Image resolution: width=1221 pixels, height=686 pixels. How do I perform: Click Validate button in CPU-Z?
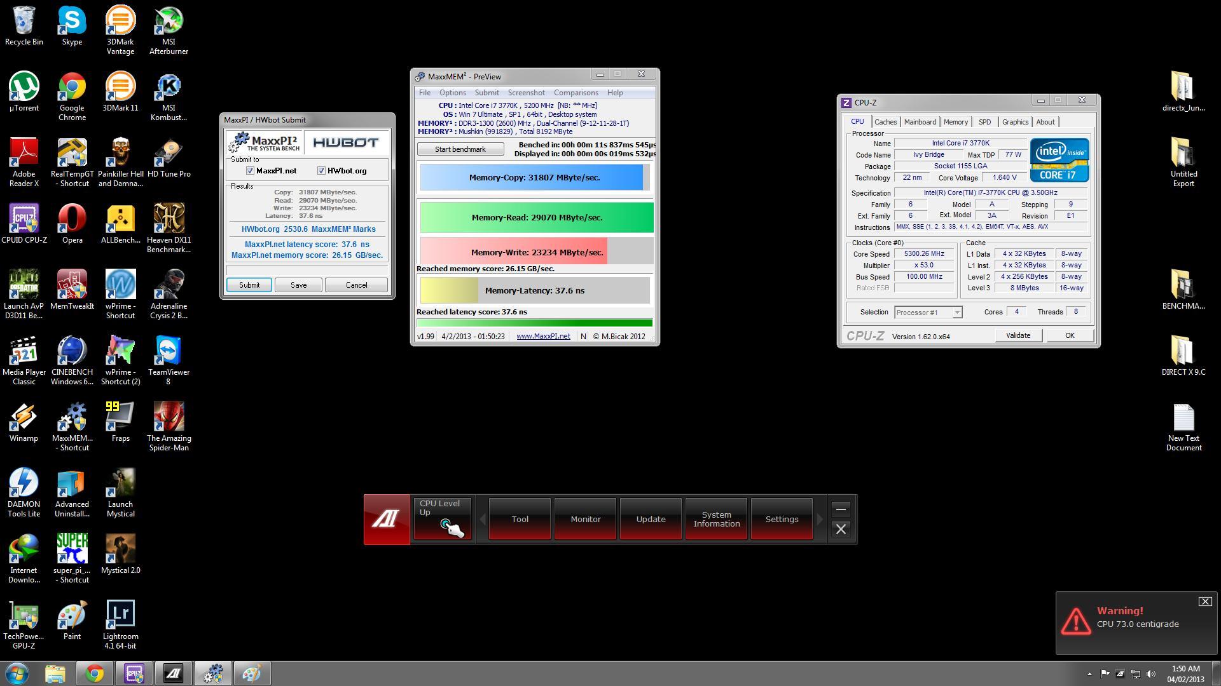pos(1018,335)
